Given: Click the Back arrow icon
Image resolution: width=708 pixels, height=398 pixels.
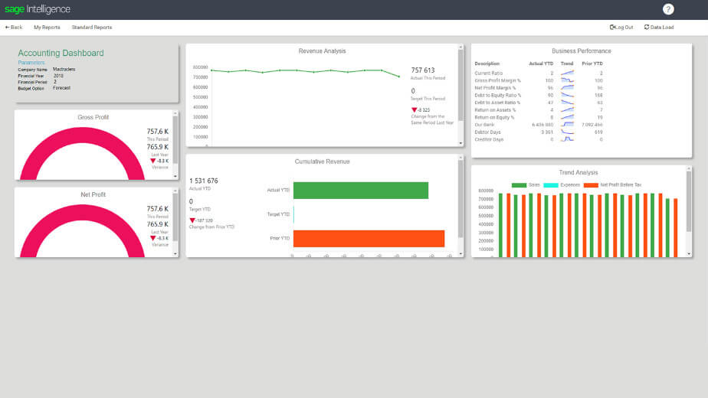Looking at the screenshot, I should [7, 27].
